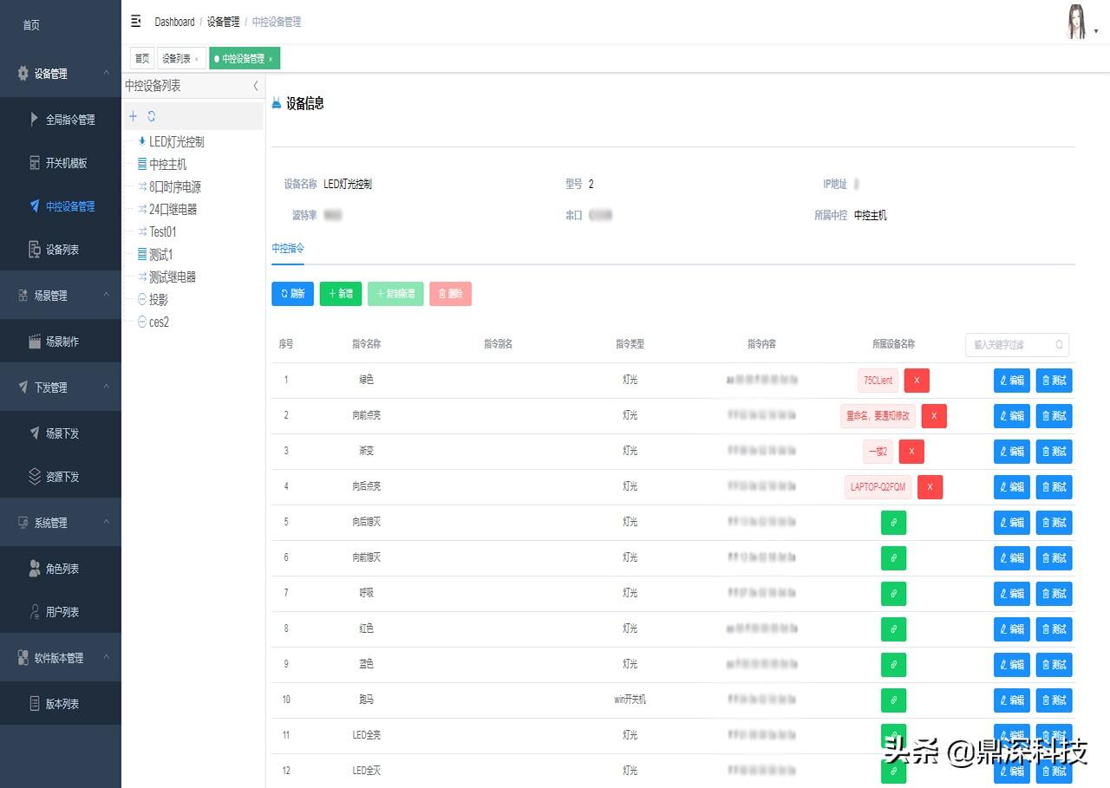
Task: Select 测试继电器 tree node
Action: click(173, 277)
